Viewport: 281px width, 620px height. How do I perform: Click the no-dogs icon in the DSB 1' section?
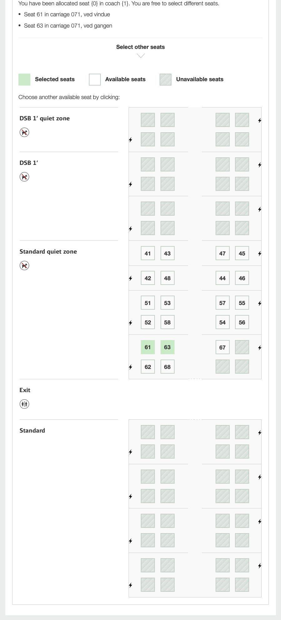[x=24, y=176]
